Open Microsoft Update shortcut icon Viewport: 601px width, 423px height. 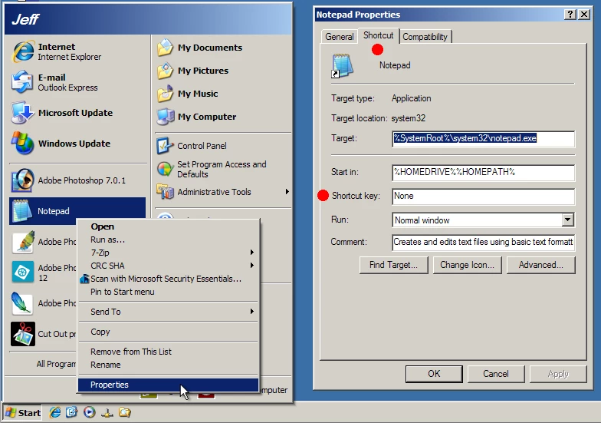[23, 113]
